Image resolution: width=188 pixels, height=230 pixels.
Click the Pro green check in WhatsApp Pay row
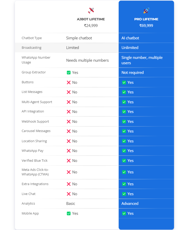point(124,151)
